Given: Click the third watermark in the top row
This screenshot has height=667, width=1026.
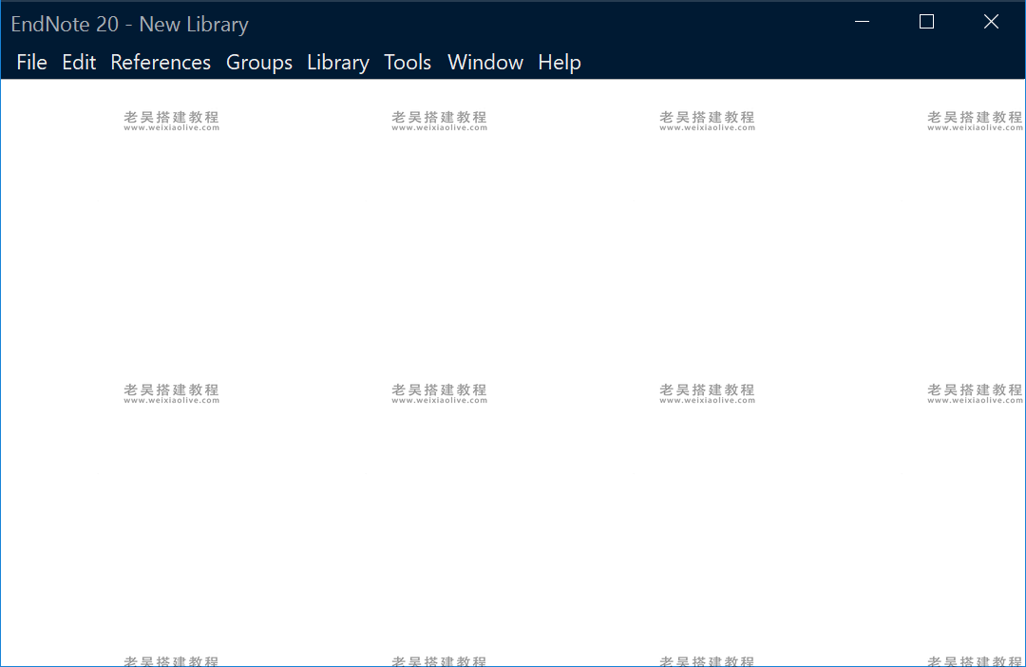Looking at the screenshot, I should 707,120.
